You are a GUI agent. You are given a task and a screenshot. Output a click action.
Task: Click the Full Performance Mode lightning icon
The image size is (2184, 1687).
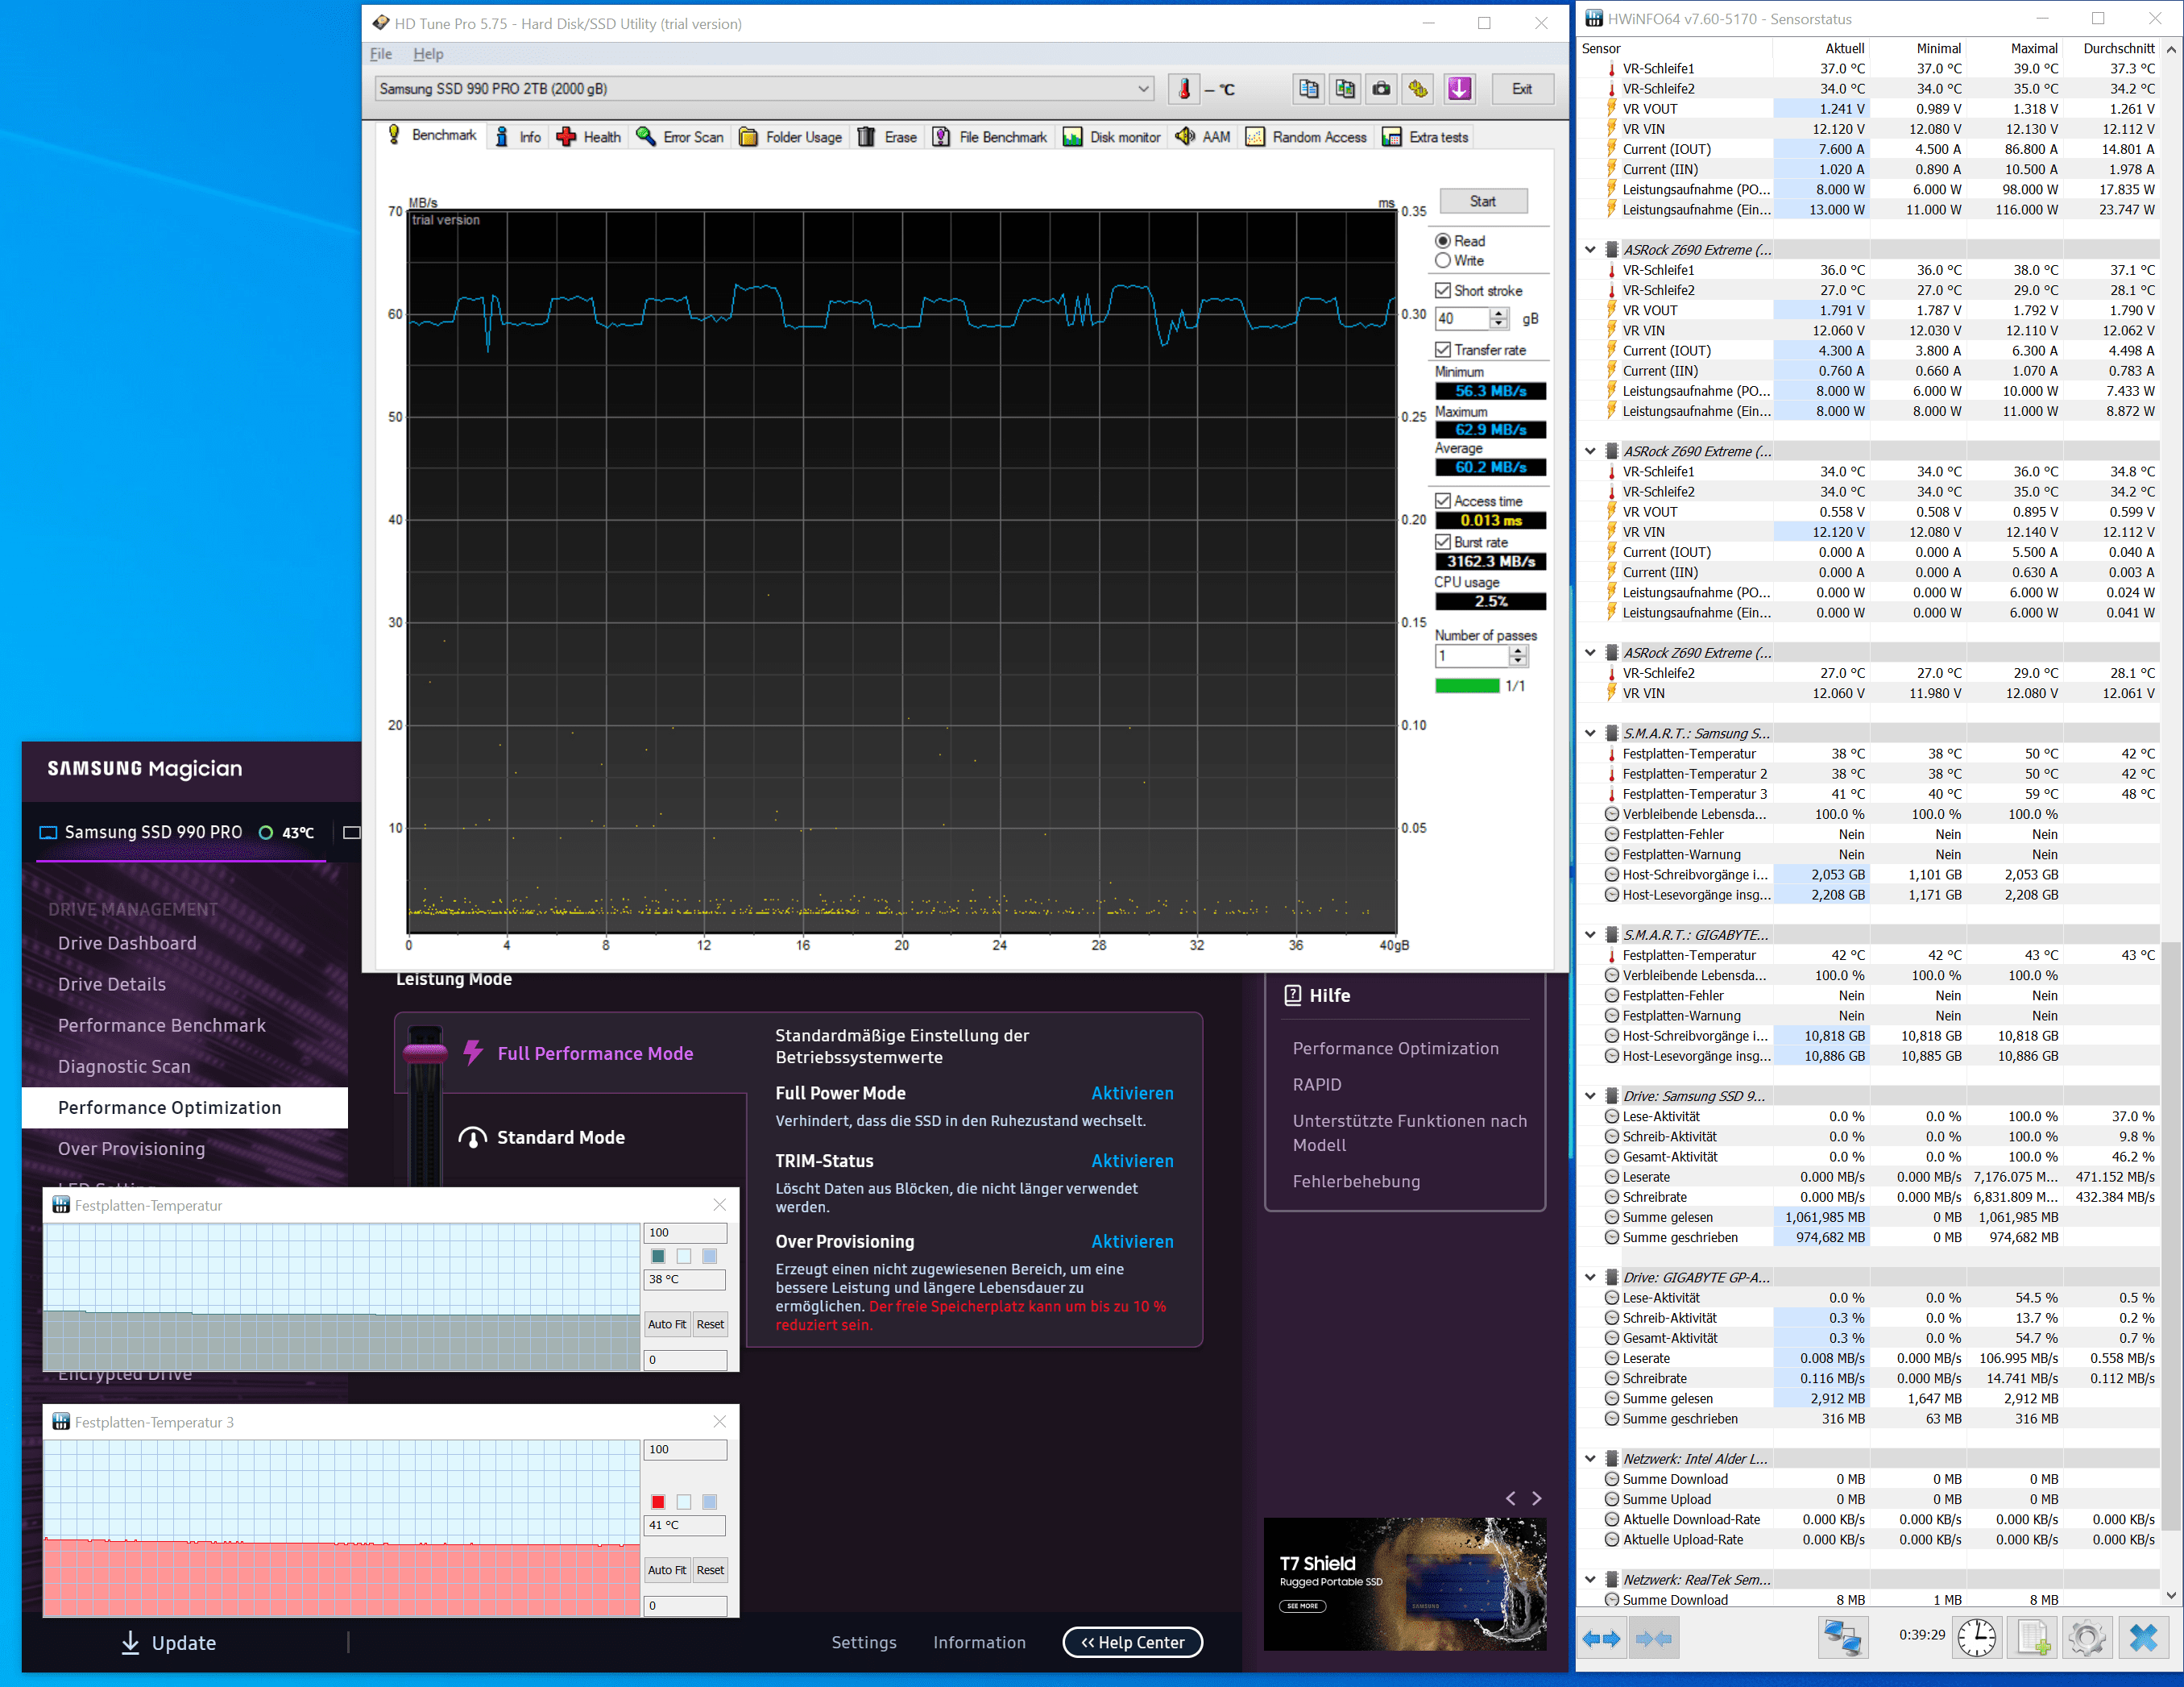(x=473, y=1053)
